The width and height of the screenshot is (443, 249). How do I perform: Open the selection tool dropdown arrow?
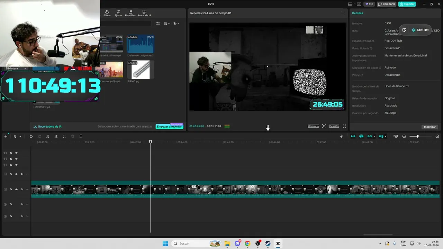tap(20, 137)
